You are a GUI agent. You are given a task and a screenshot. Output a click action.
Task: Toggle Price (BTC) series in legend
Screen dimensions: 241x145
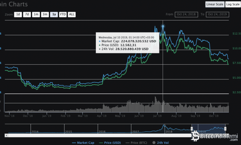(x=136, y=143)
